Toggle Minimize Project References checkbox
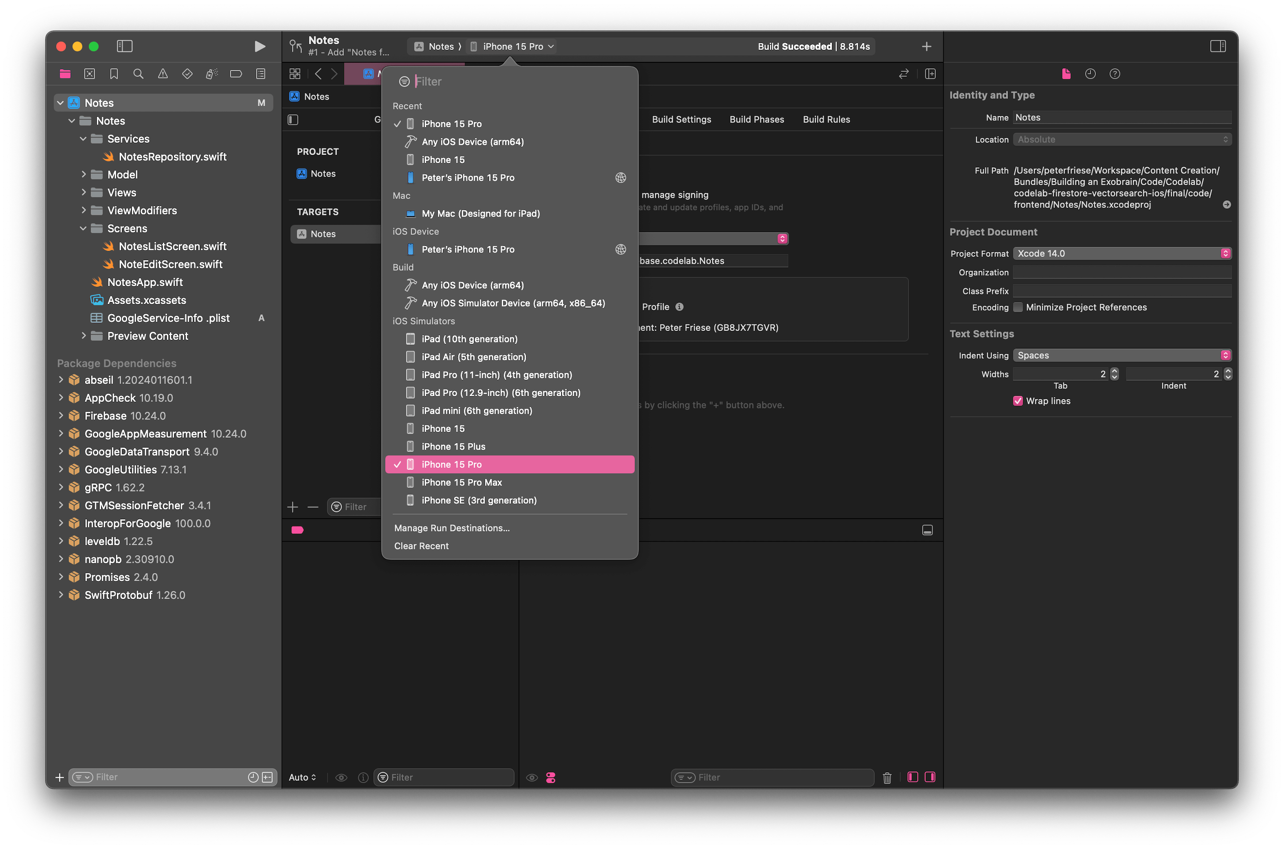This screenshot has height=849, width=1284. point(1018,307)
